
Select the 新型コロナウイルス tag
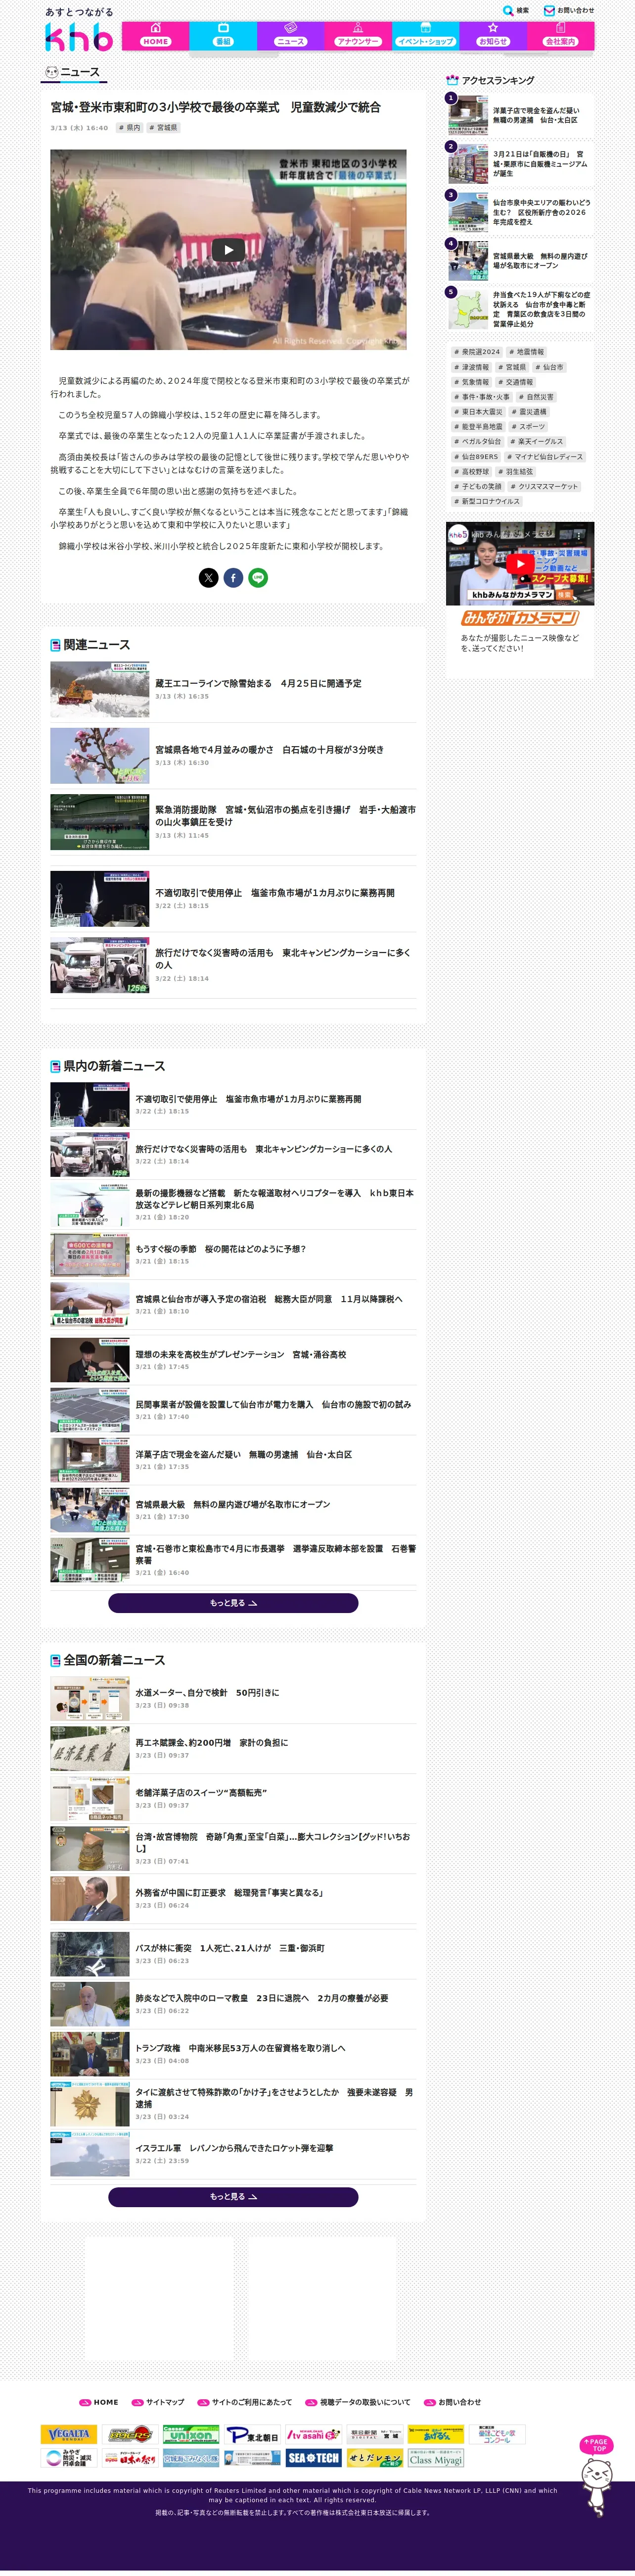pos(487,502)
